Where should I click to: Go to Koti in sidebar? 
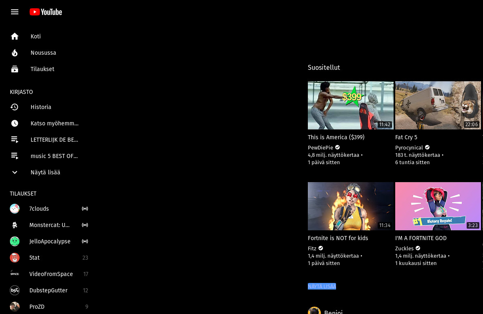tap(36, 36)
